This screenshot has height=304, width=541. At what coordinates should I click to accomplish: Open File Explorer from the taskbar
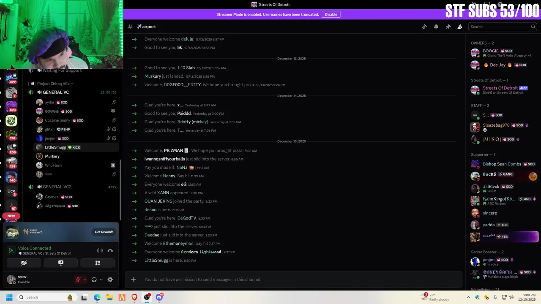(x=109, y=297)
